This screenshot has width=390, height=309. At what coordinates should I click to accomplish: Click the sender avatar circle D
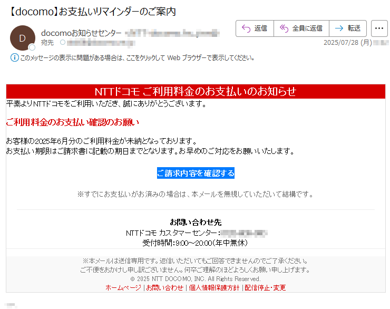(x=22, y=38)
